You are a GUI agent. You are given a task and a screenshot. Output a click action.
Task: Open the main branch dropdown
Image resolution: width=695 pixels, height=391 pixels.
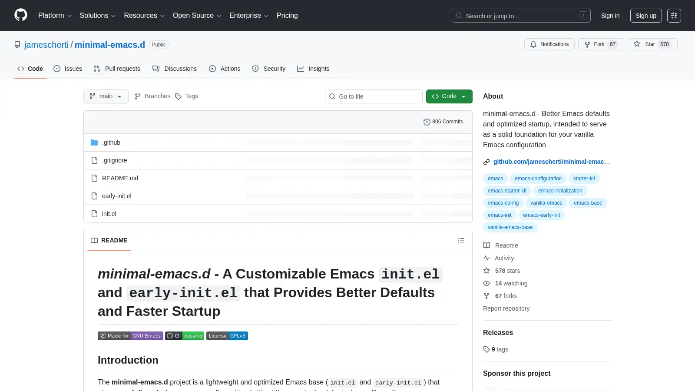tap(106, 96)
